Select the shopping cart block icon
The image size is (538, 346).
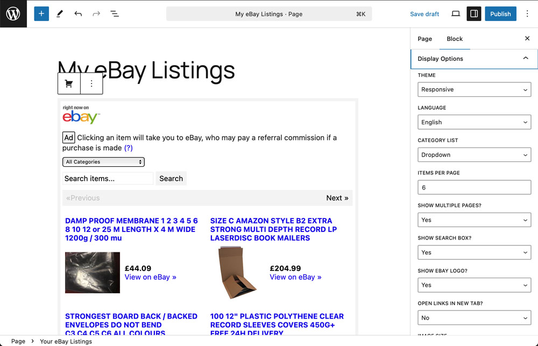tap(69, 83)
